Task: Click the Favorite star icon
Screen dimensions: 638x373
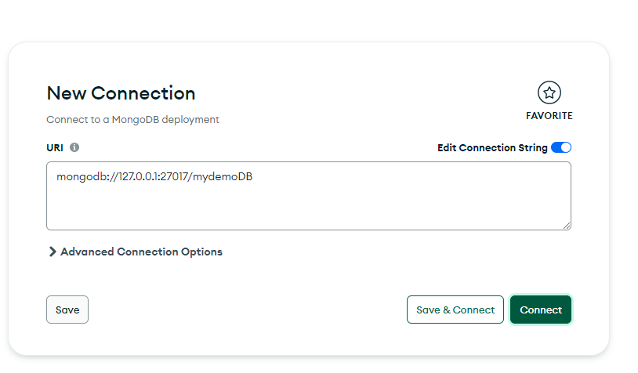Action: click(549, 93)
